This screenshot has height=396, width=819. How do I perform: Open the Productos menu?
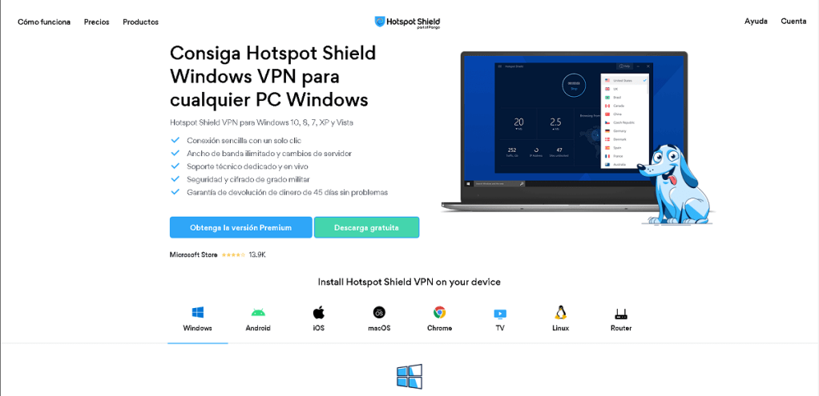(x=140, y=22)
